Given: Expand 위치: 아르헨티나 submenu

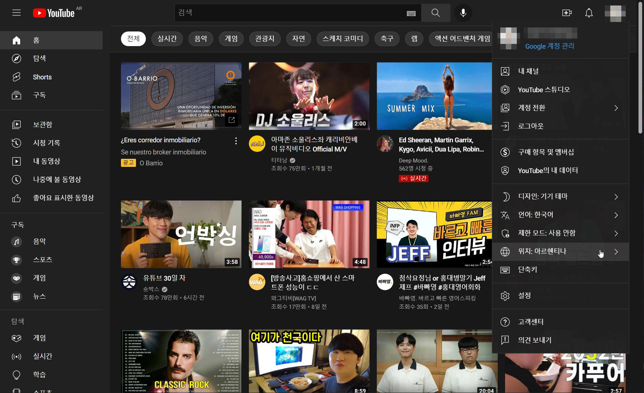Looking at the screenshot, I should point(560,252).
